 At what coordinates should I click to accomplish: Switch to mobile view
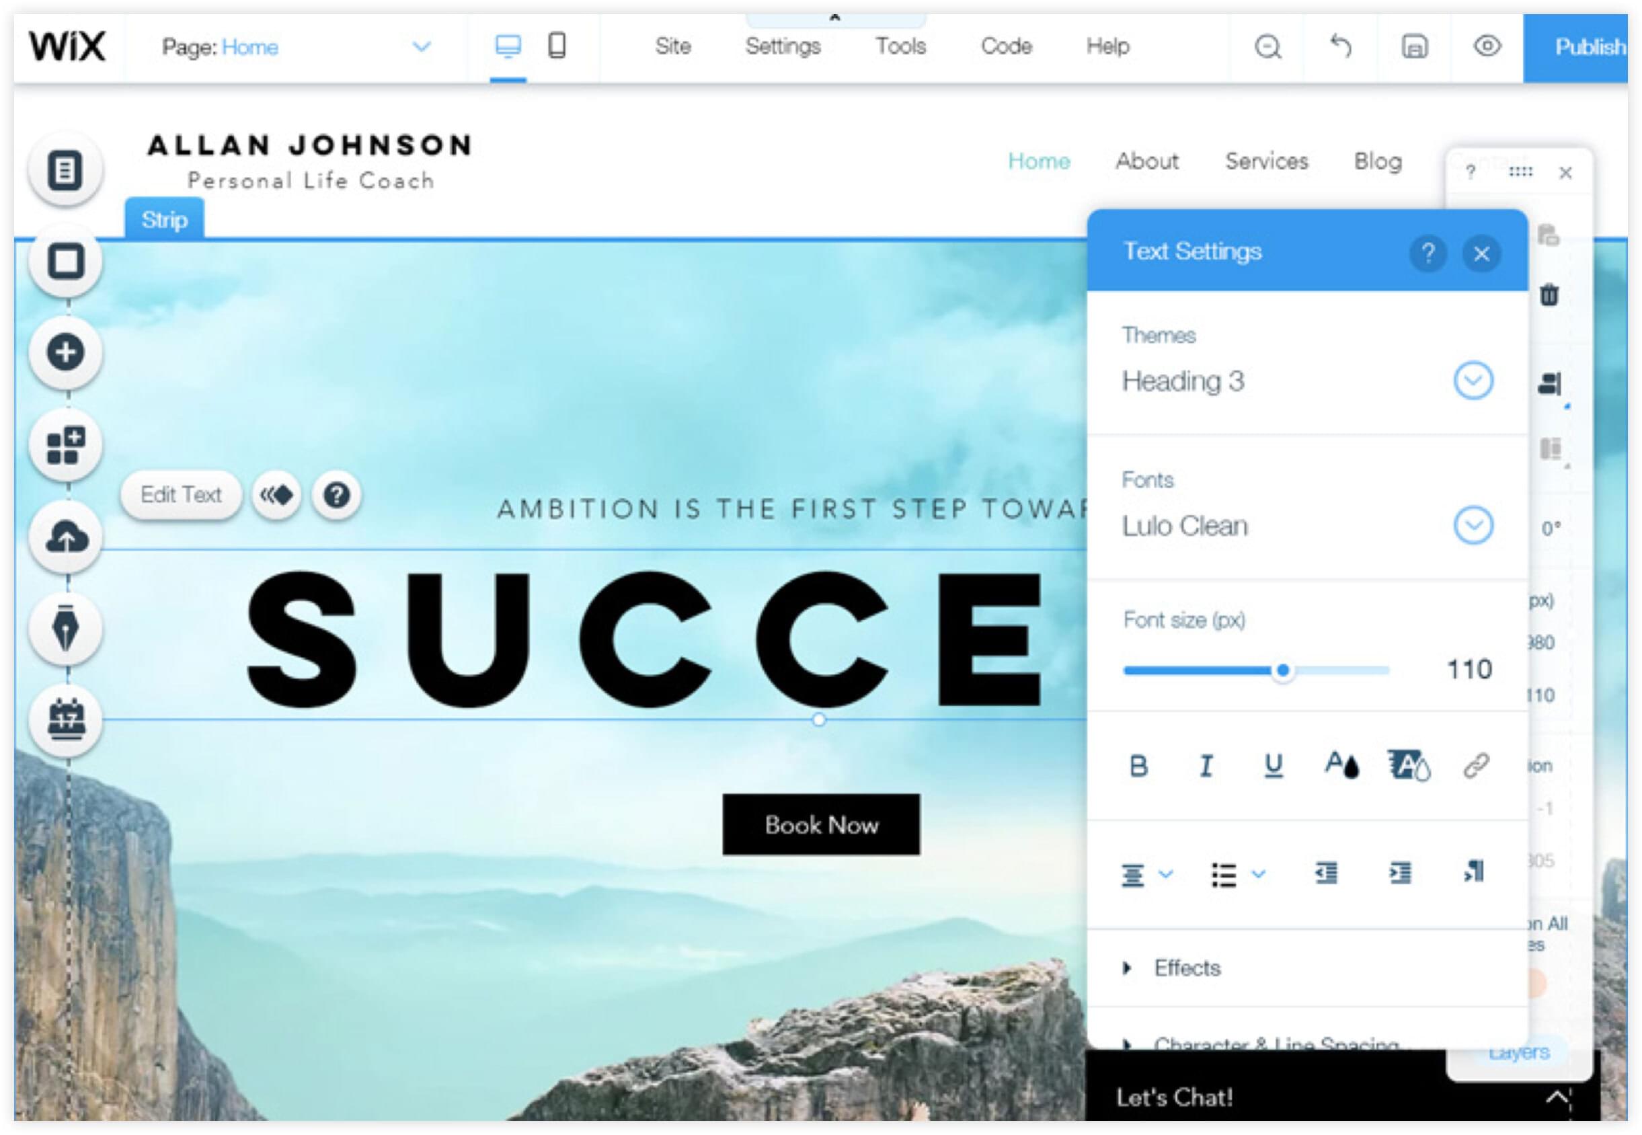coord(557,46)
